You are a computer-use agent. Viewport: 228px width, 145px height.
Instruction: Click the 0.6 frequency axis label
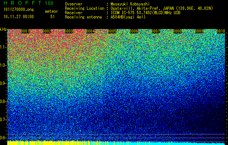[x=3, y=138]
